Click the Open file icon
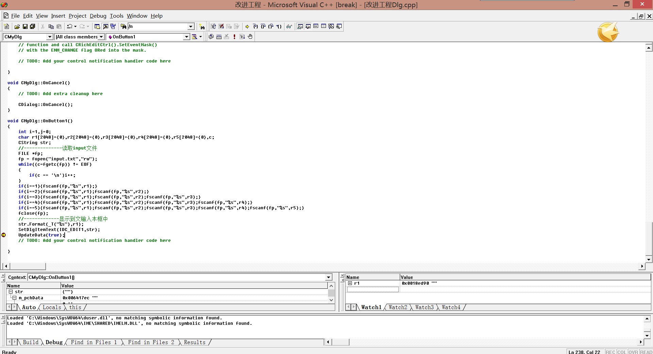This screenshot has height=354, width=653. 17,26
